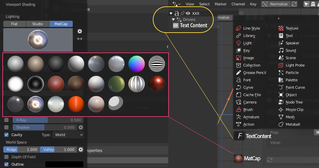Open the Key menu
Viewport: 319px width, 168px height.
pos(253,4)
